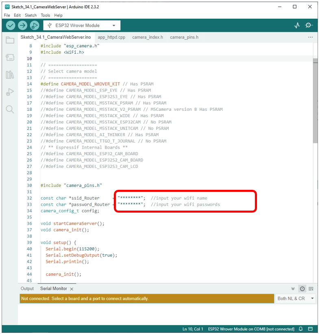320x334 pixels.
Task: Click the password_Router asterisks string on line 33
Action: [x=130, y=204]
